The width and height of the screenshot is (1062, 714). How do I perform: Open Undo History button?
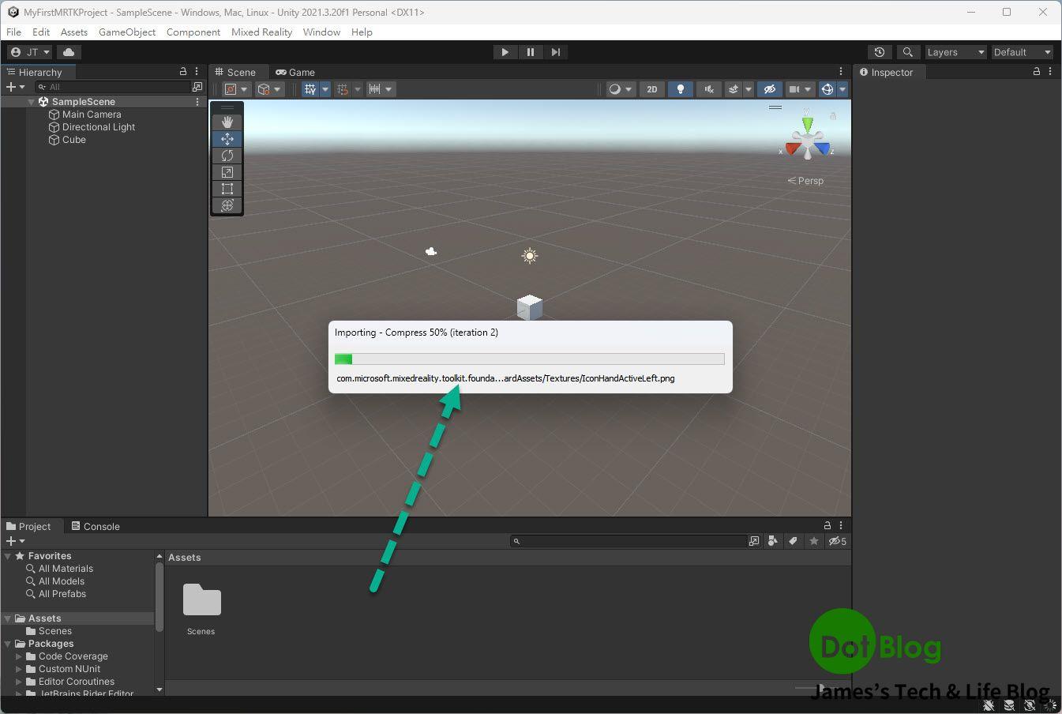click(880, 52)
